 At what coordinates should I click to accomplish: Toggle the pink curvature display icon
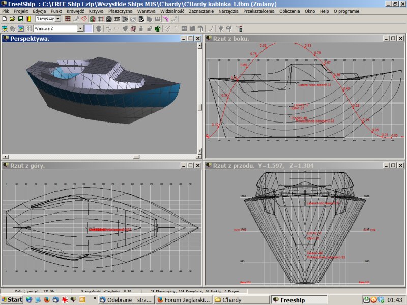165,19
